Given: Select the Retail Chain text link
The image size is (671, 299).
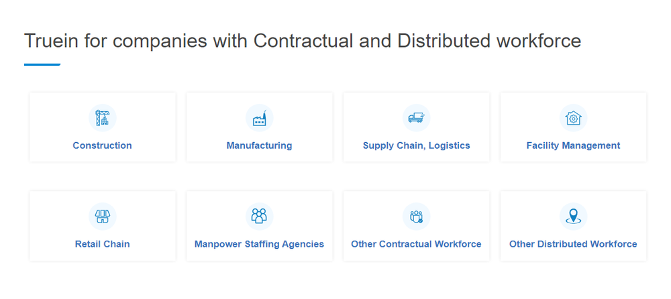Looking at the screenshot, I should 102,244.
